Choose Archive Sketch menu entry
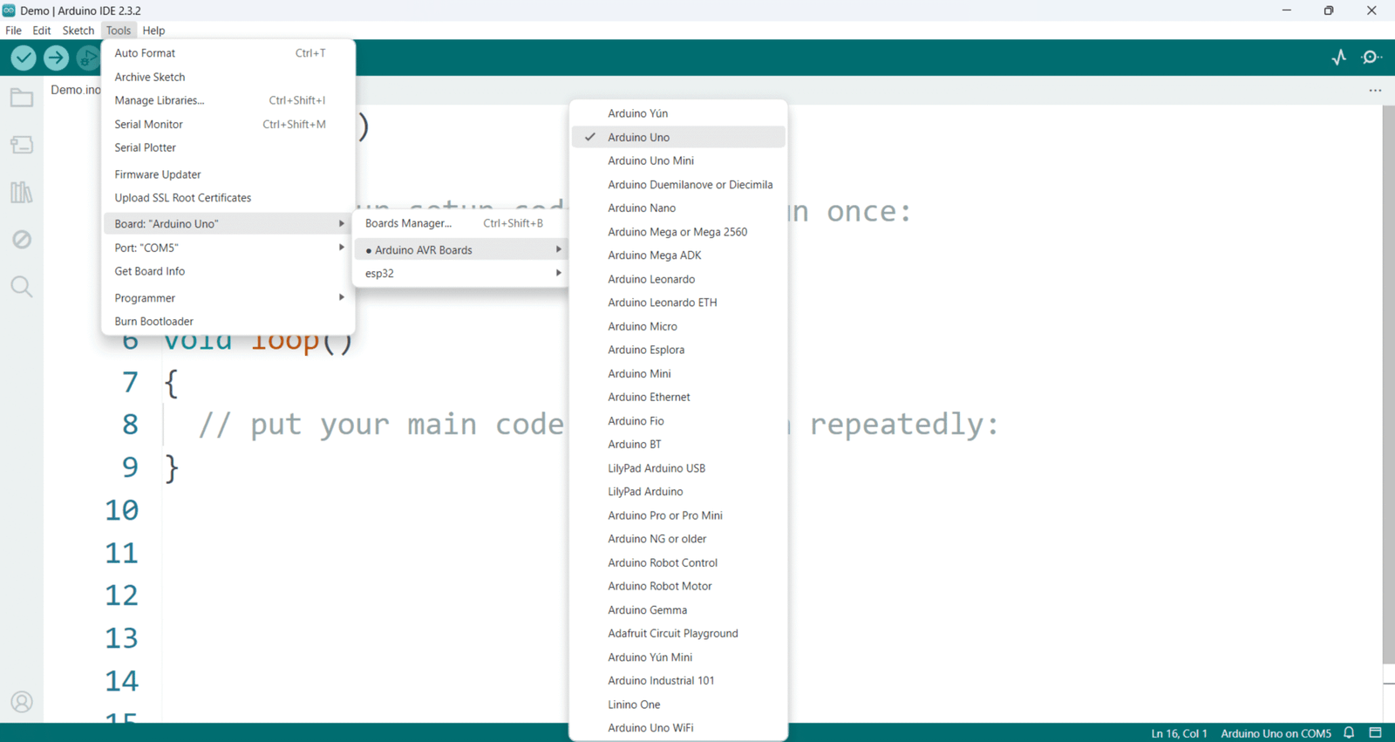The height and width of the screenshot is (742, 1395). click(228, 77)
